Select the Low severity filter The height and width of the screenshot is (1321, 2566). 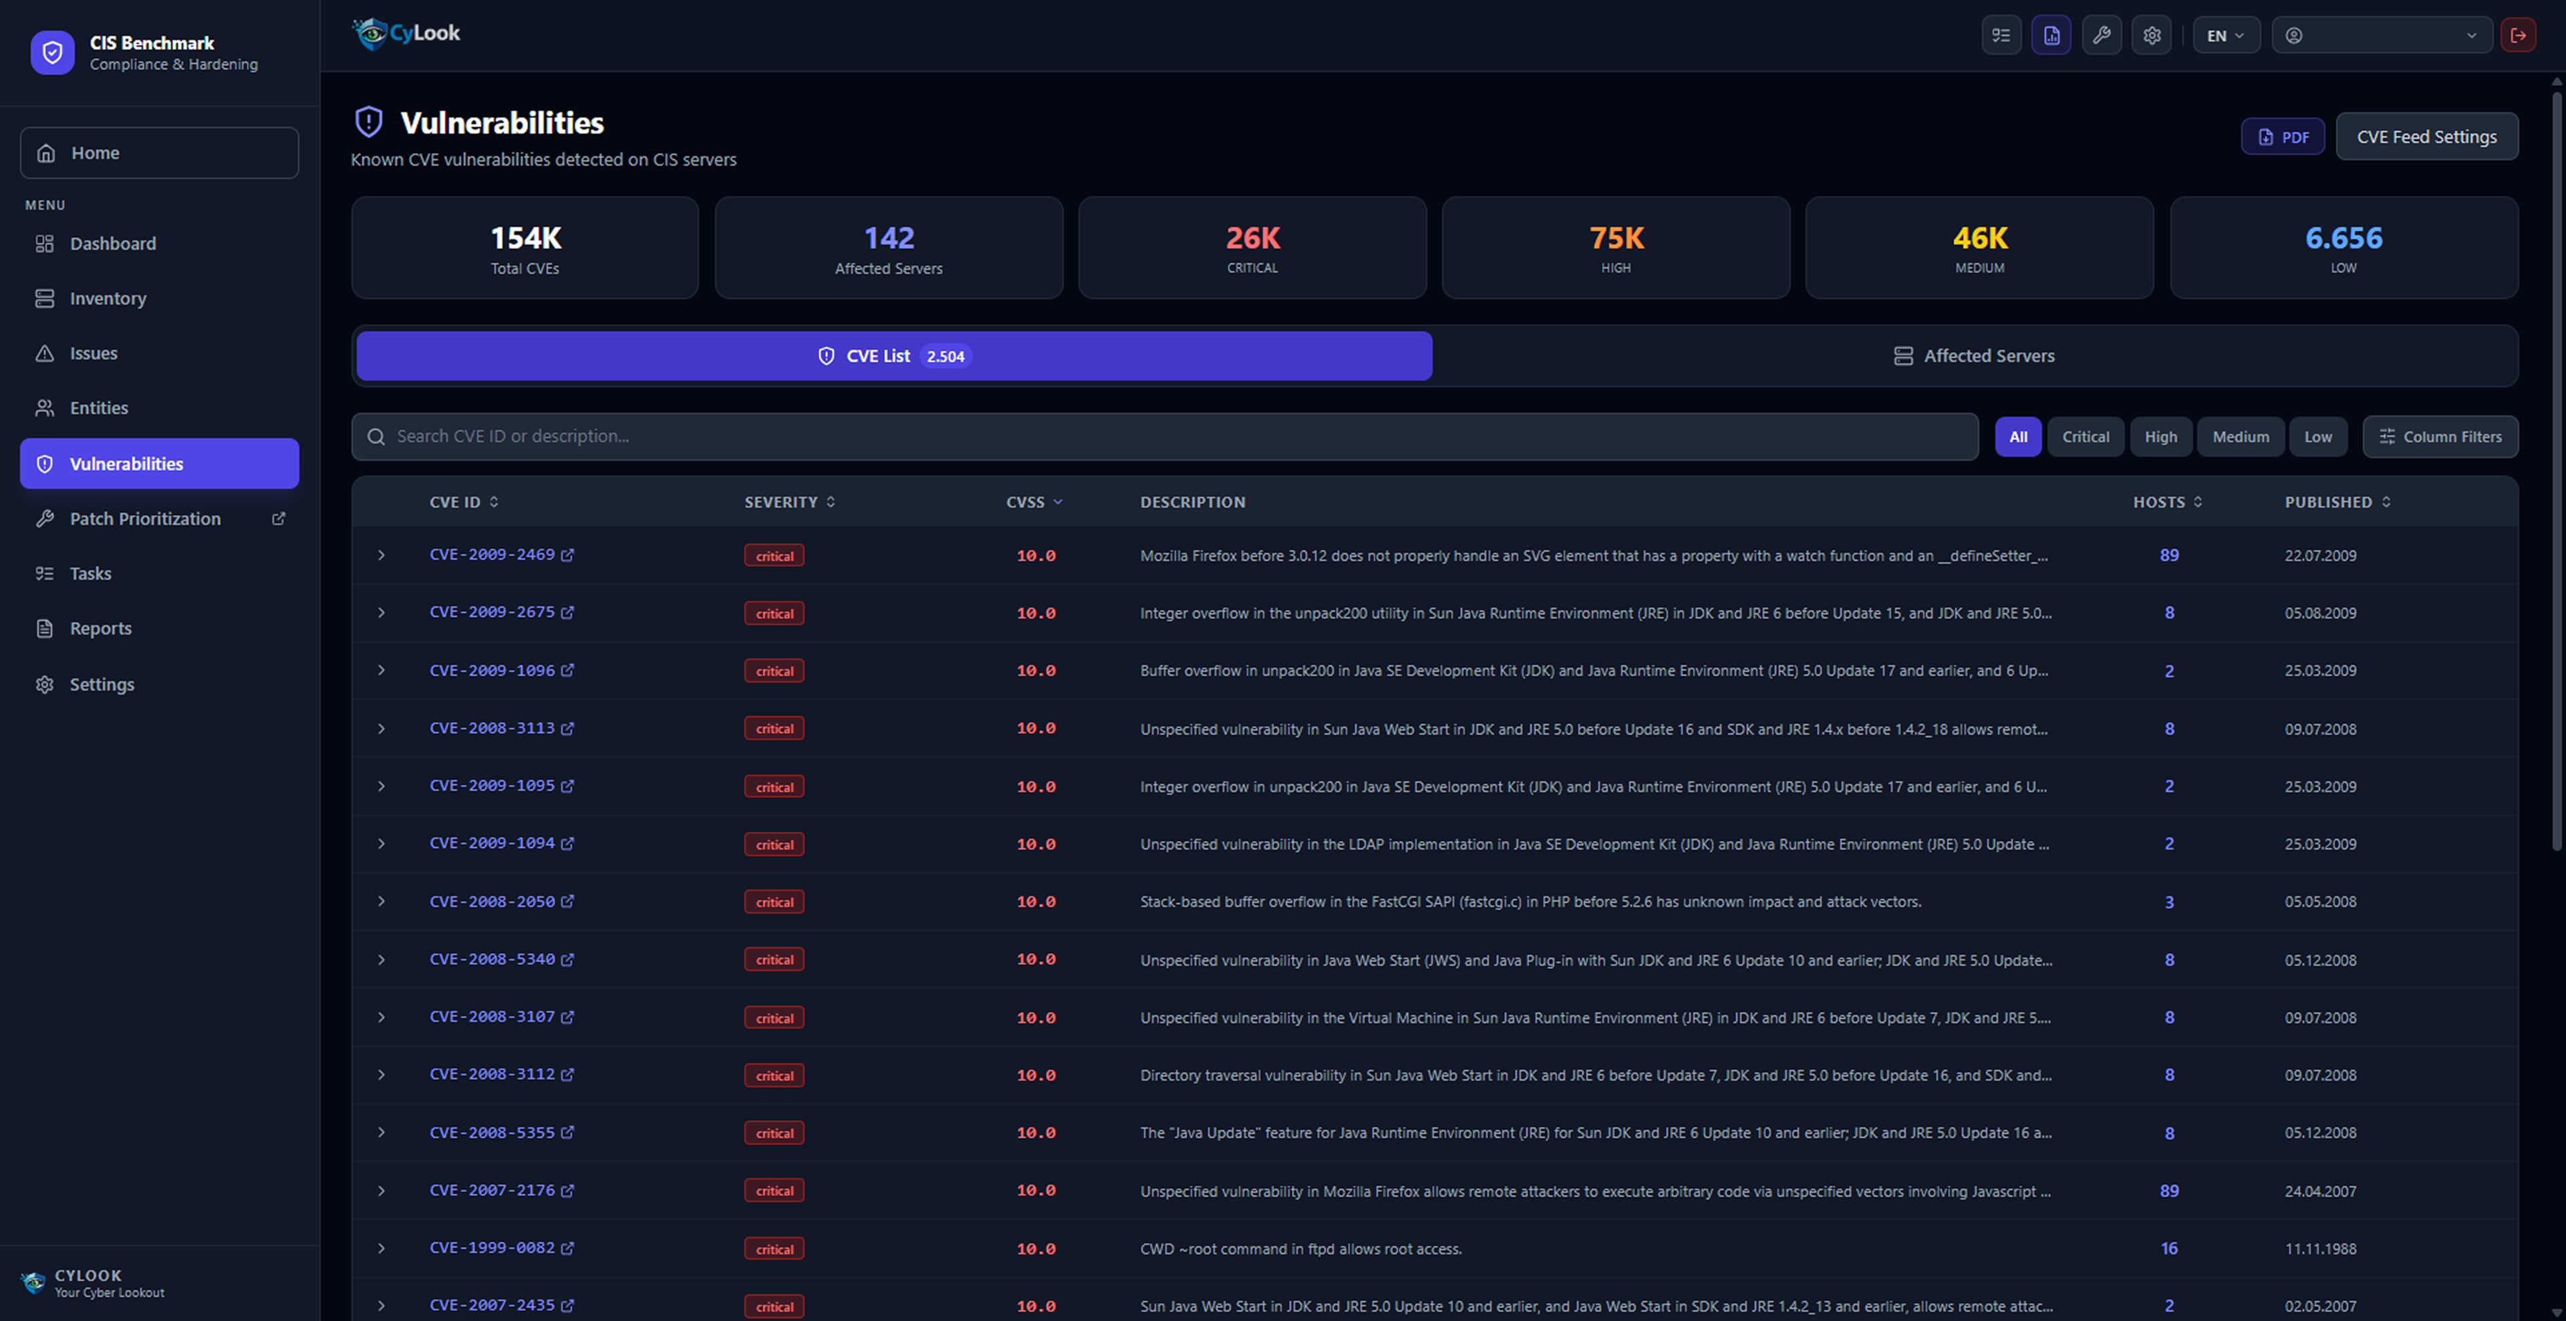[2318, 437]
